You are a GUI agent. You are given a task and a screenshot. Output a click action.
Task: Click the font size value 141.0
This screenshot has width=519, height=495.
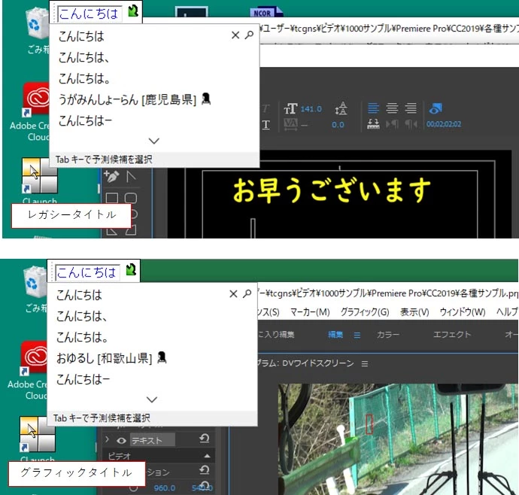click(311, 109)
